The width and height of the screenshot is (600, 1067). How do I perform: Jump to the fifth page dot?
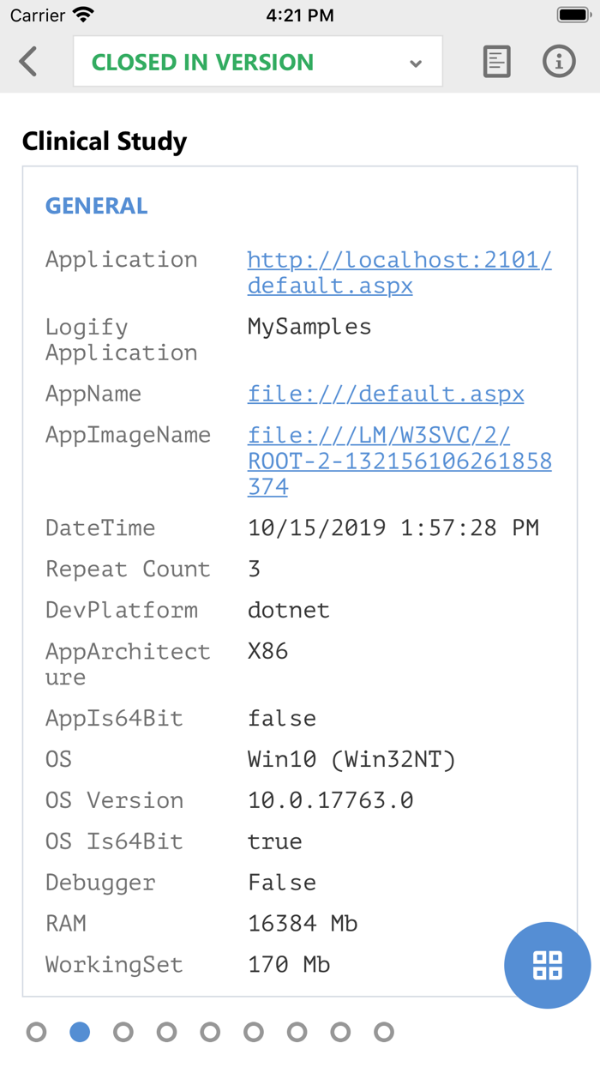(210, 1031)
